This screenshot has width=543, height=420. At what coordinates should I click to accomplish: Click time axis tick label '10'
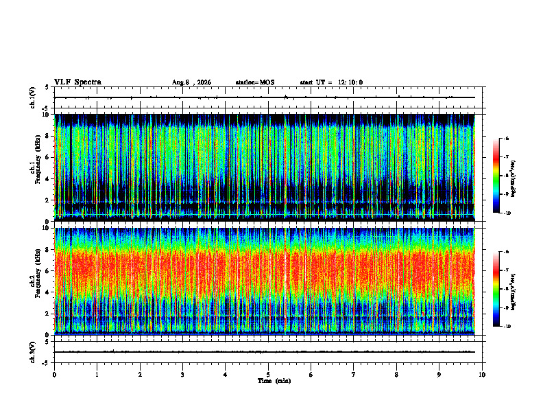[x=482, y=375]
